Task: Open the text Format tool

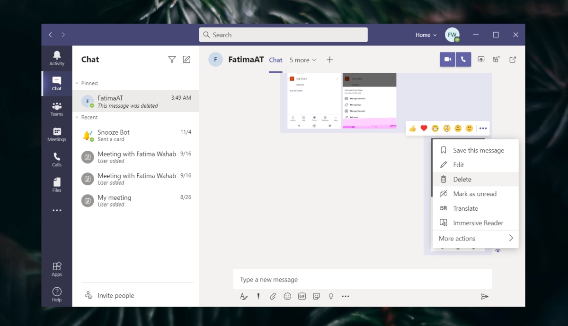Action: (x=244, y=296)
